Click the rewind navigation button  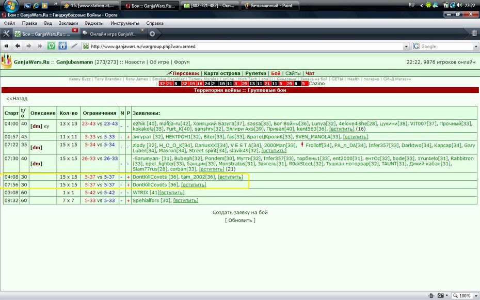6,46
